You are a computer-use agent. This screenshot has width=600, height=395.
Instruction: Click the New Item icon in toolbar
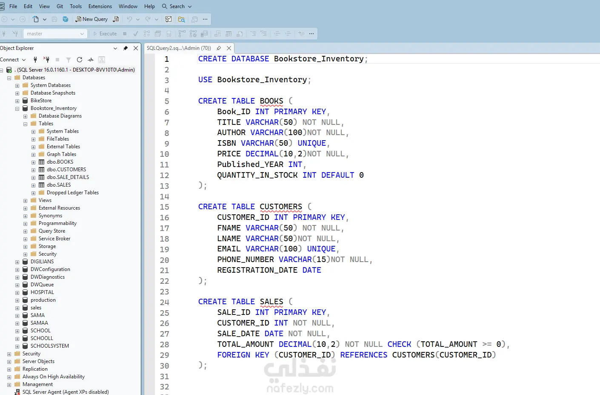[x=36, y=19]
